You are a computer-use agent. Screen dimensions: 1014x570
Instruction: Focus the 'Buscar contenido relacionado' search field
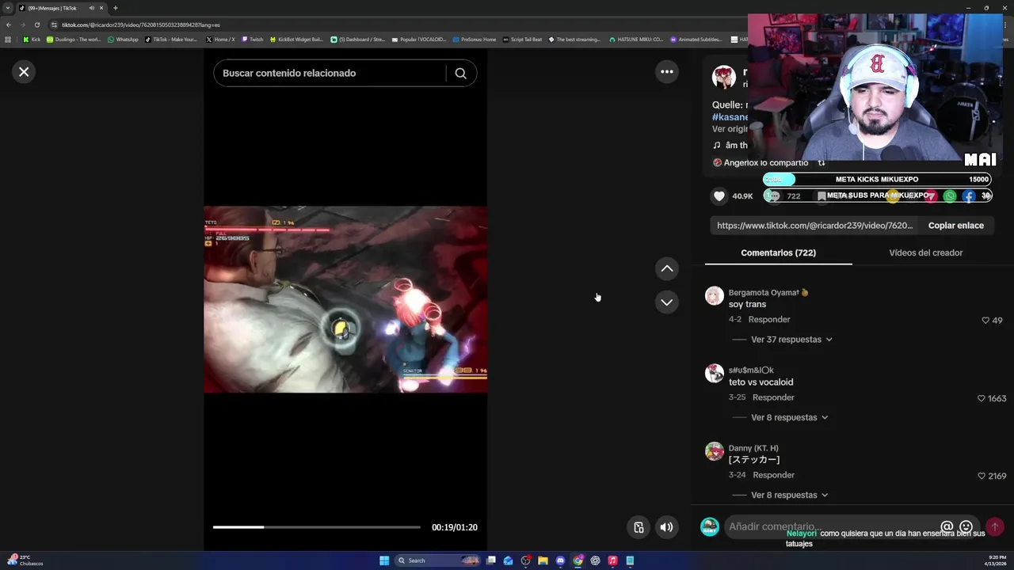pyautogui.click(x=330, y=73)
